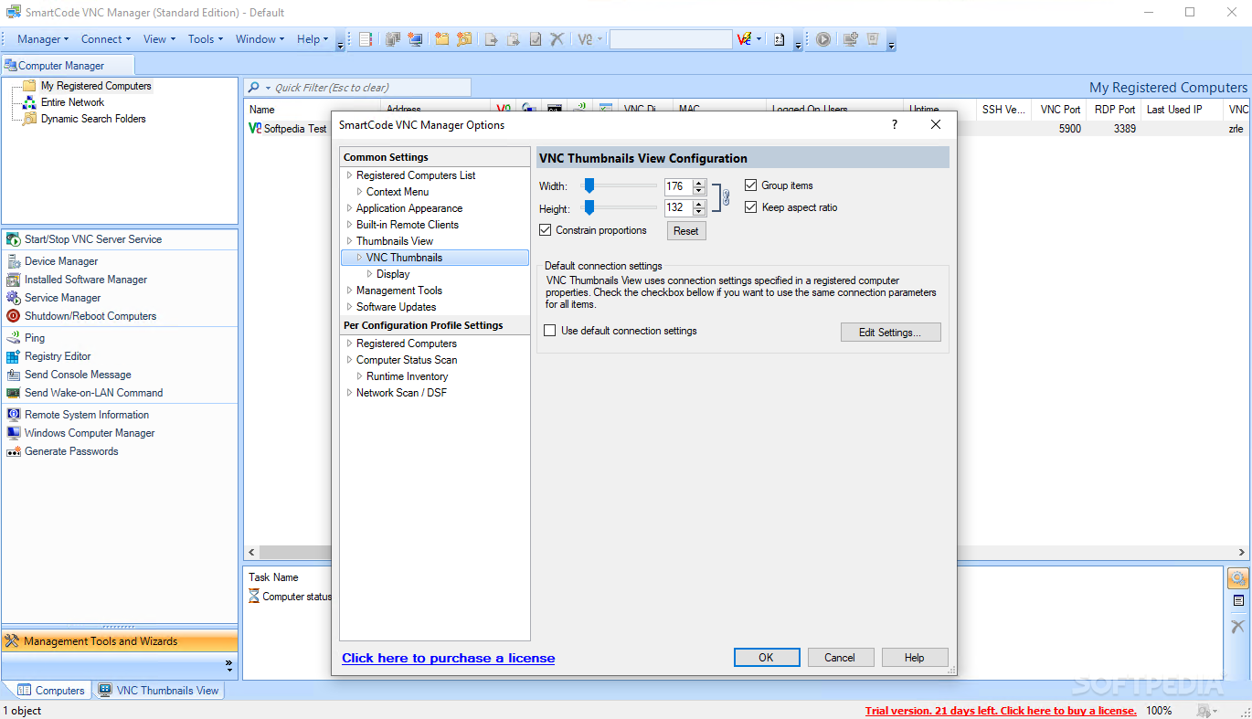Viewport: 1252px width, 719px height.
Task: Open the View menu
Action: (160, 39)
